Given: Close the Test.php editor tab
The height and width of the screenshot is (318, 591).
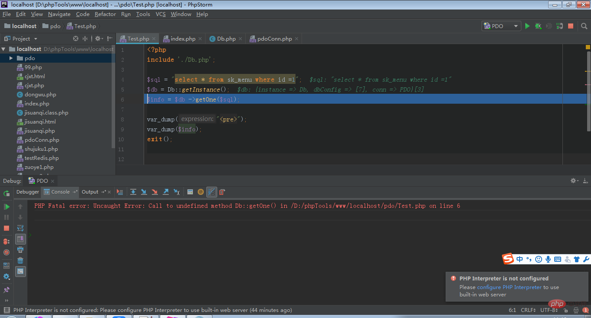Looking at the screenshot, I should coord(154,39).
